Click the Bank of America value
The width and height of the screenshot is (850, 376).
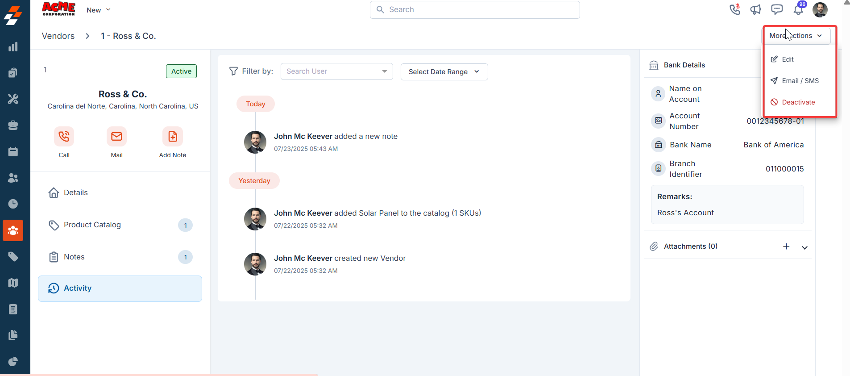(774, 145)
